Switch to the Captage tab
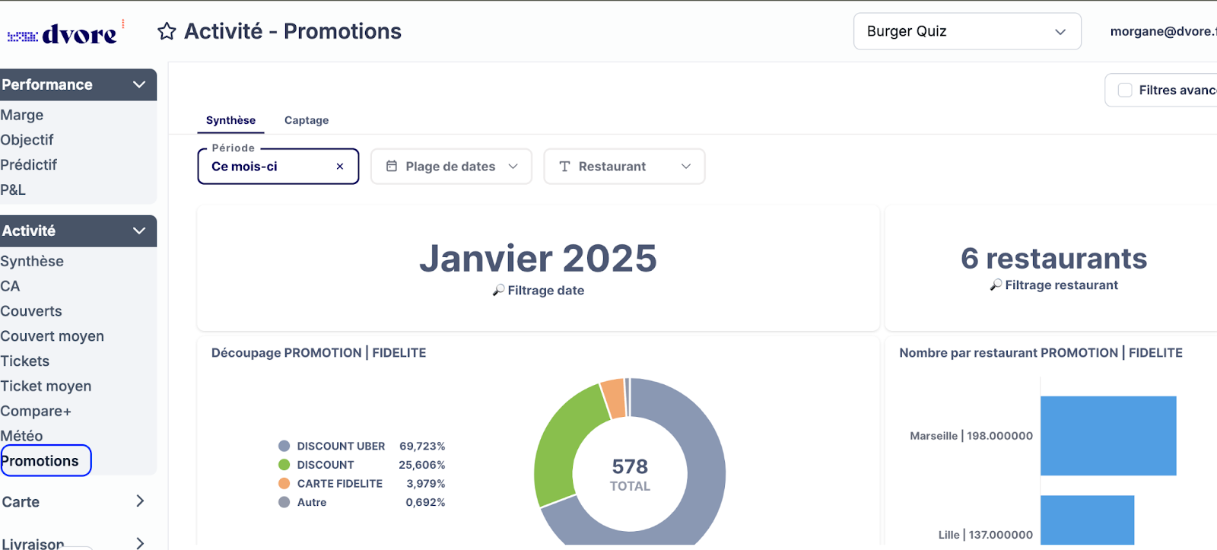1217x550 pixels. (307, 120)
